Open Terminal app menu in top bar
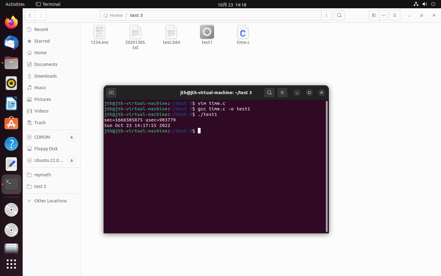Viewport: 441px width, 276px height. pyautogui.click(x=48, y=4)
